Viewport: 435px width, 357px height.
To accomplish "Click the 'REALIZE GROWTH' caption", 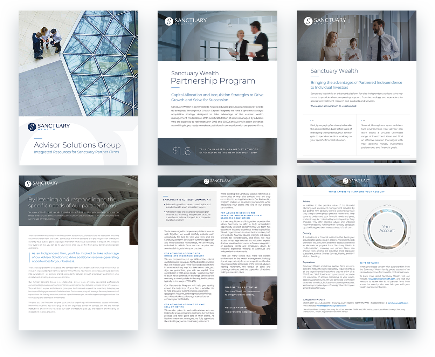I will point(236,308).
